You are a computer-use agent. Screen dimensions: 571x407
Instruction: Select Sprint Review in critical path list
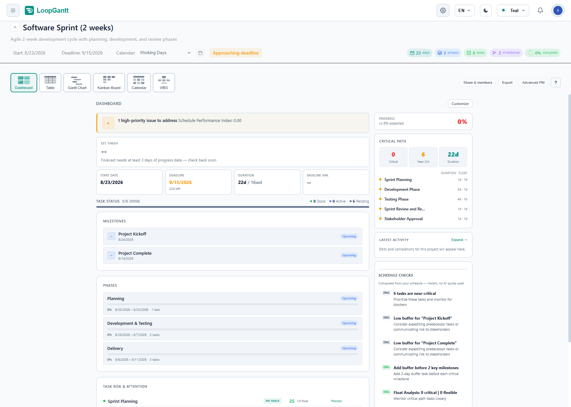423,209
